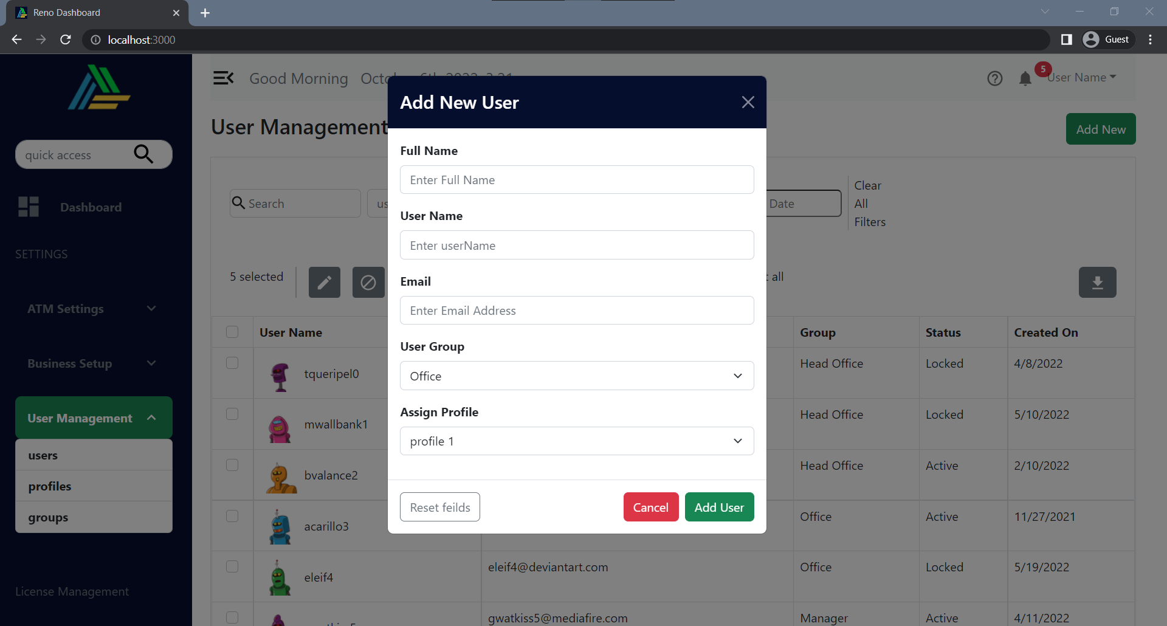Click the red Cancel button
Screen dimensions: 1167x626
(x=650, y=507)
